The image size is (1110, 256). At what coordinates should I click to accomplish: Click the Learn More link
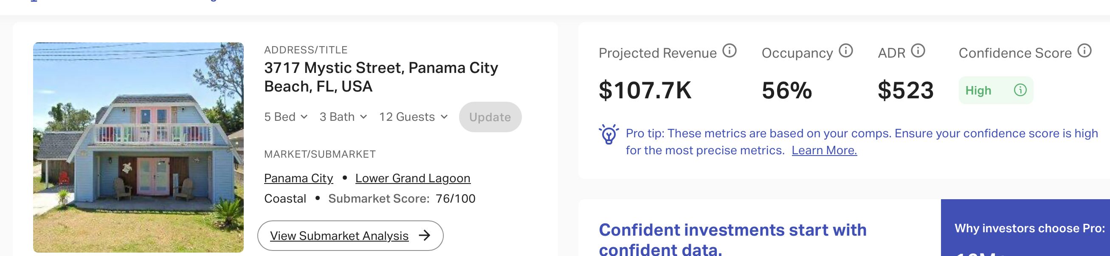click(824, 150)
